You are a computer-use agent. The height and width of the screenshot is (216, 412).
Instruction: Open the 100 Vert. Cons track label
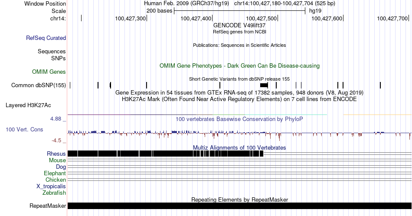click(24, 130)
